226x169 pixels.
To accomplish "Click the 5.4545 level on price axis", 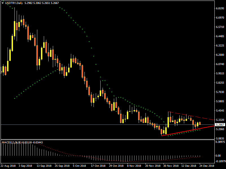I will pyautogui.click(x=220, y=111).
